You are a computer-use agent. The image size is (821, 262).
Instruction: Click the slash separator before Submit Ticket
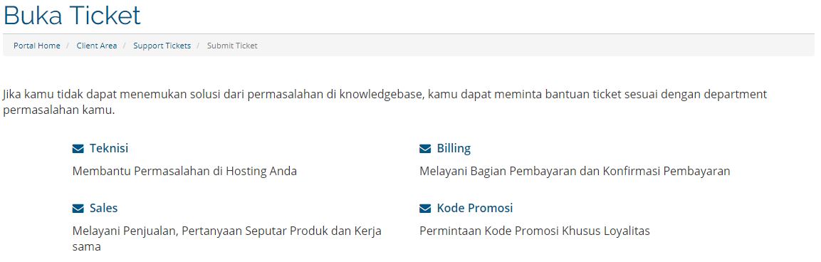coord(199,46)
